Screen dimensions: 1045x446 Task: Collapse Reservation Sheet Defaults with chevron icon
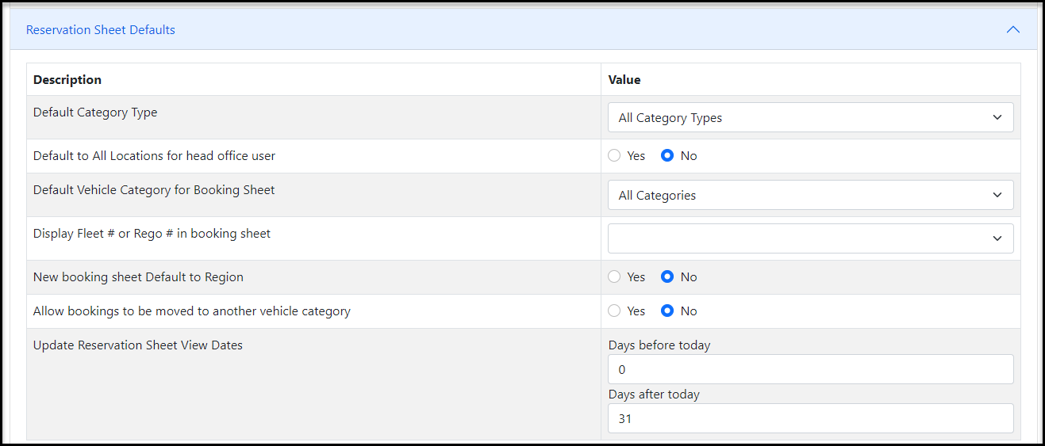pos(1012,29)
